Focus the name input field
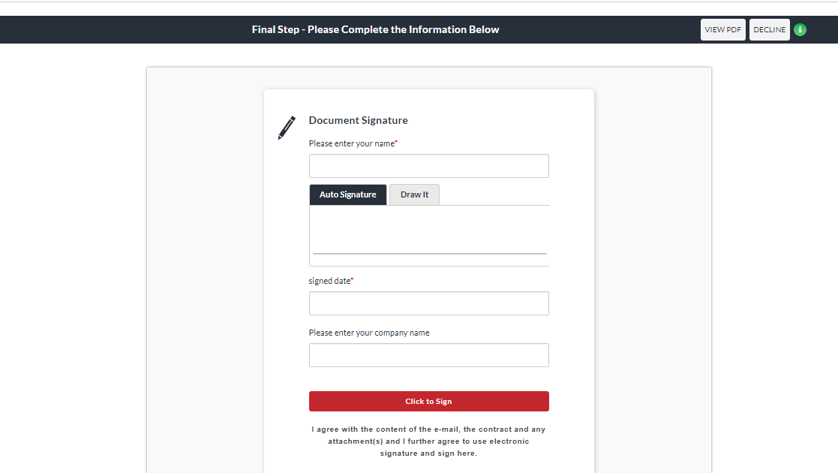This screenshot has width=838, height=473. [x=428, y=166]
